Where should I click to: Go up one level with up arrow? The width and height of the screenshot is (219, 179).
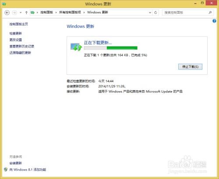[26, 13]
